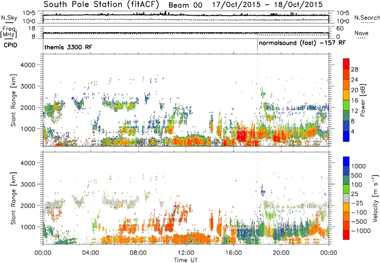
Task: Click the red top segment of Power colorbar
Action: click(346, 64)
